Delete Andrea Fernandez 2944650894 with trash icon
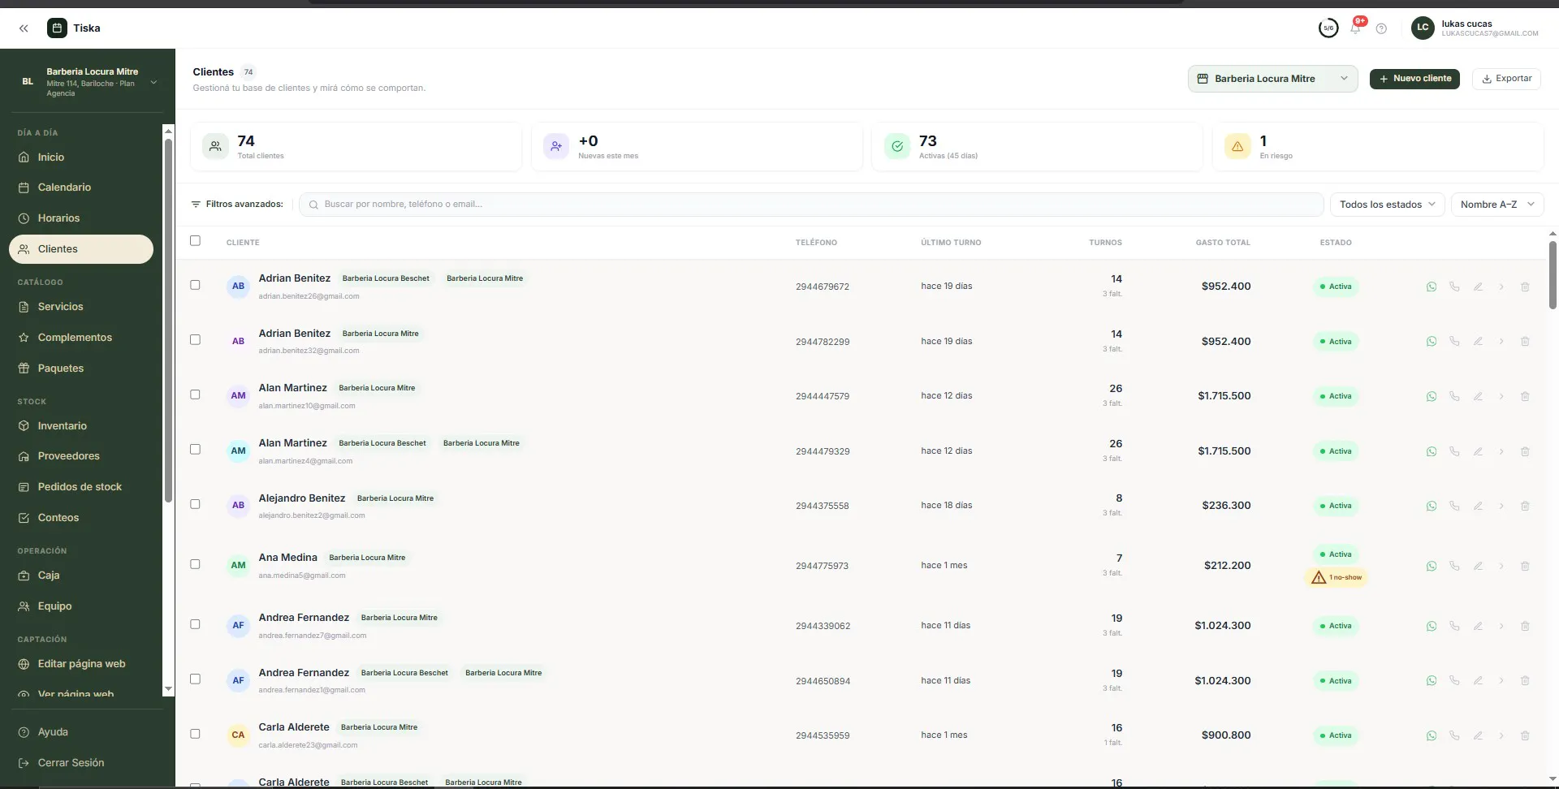Viewport: 1559px width, 789px height. click(1525, 681)
